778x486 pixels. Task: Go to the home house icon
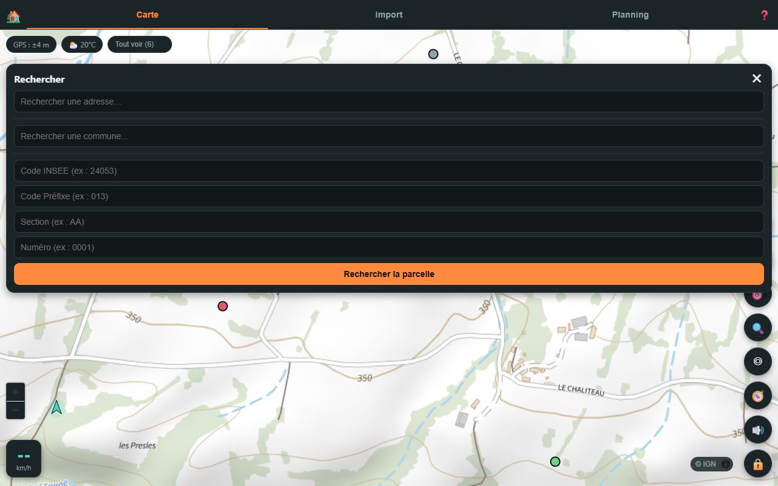pos(13,16)
